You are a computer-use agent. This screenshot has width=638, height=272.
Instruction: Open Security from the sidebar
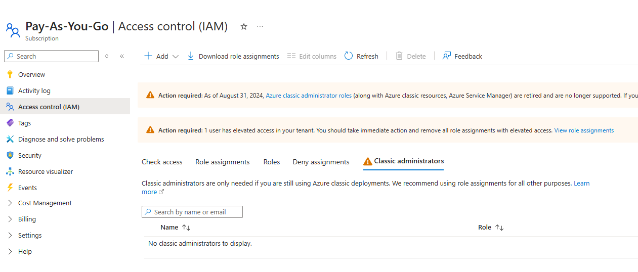point(30,155)
